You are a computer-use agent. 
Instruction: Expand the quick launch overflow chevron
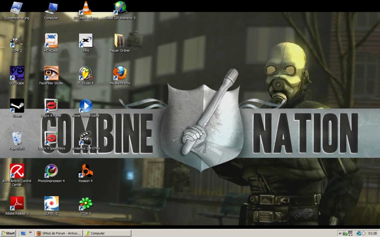(30, 233)
